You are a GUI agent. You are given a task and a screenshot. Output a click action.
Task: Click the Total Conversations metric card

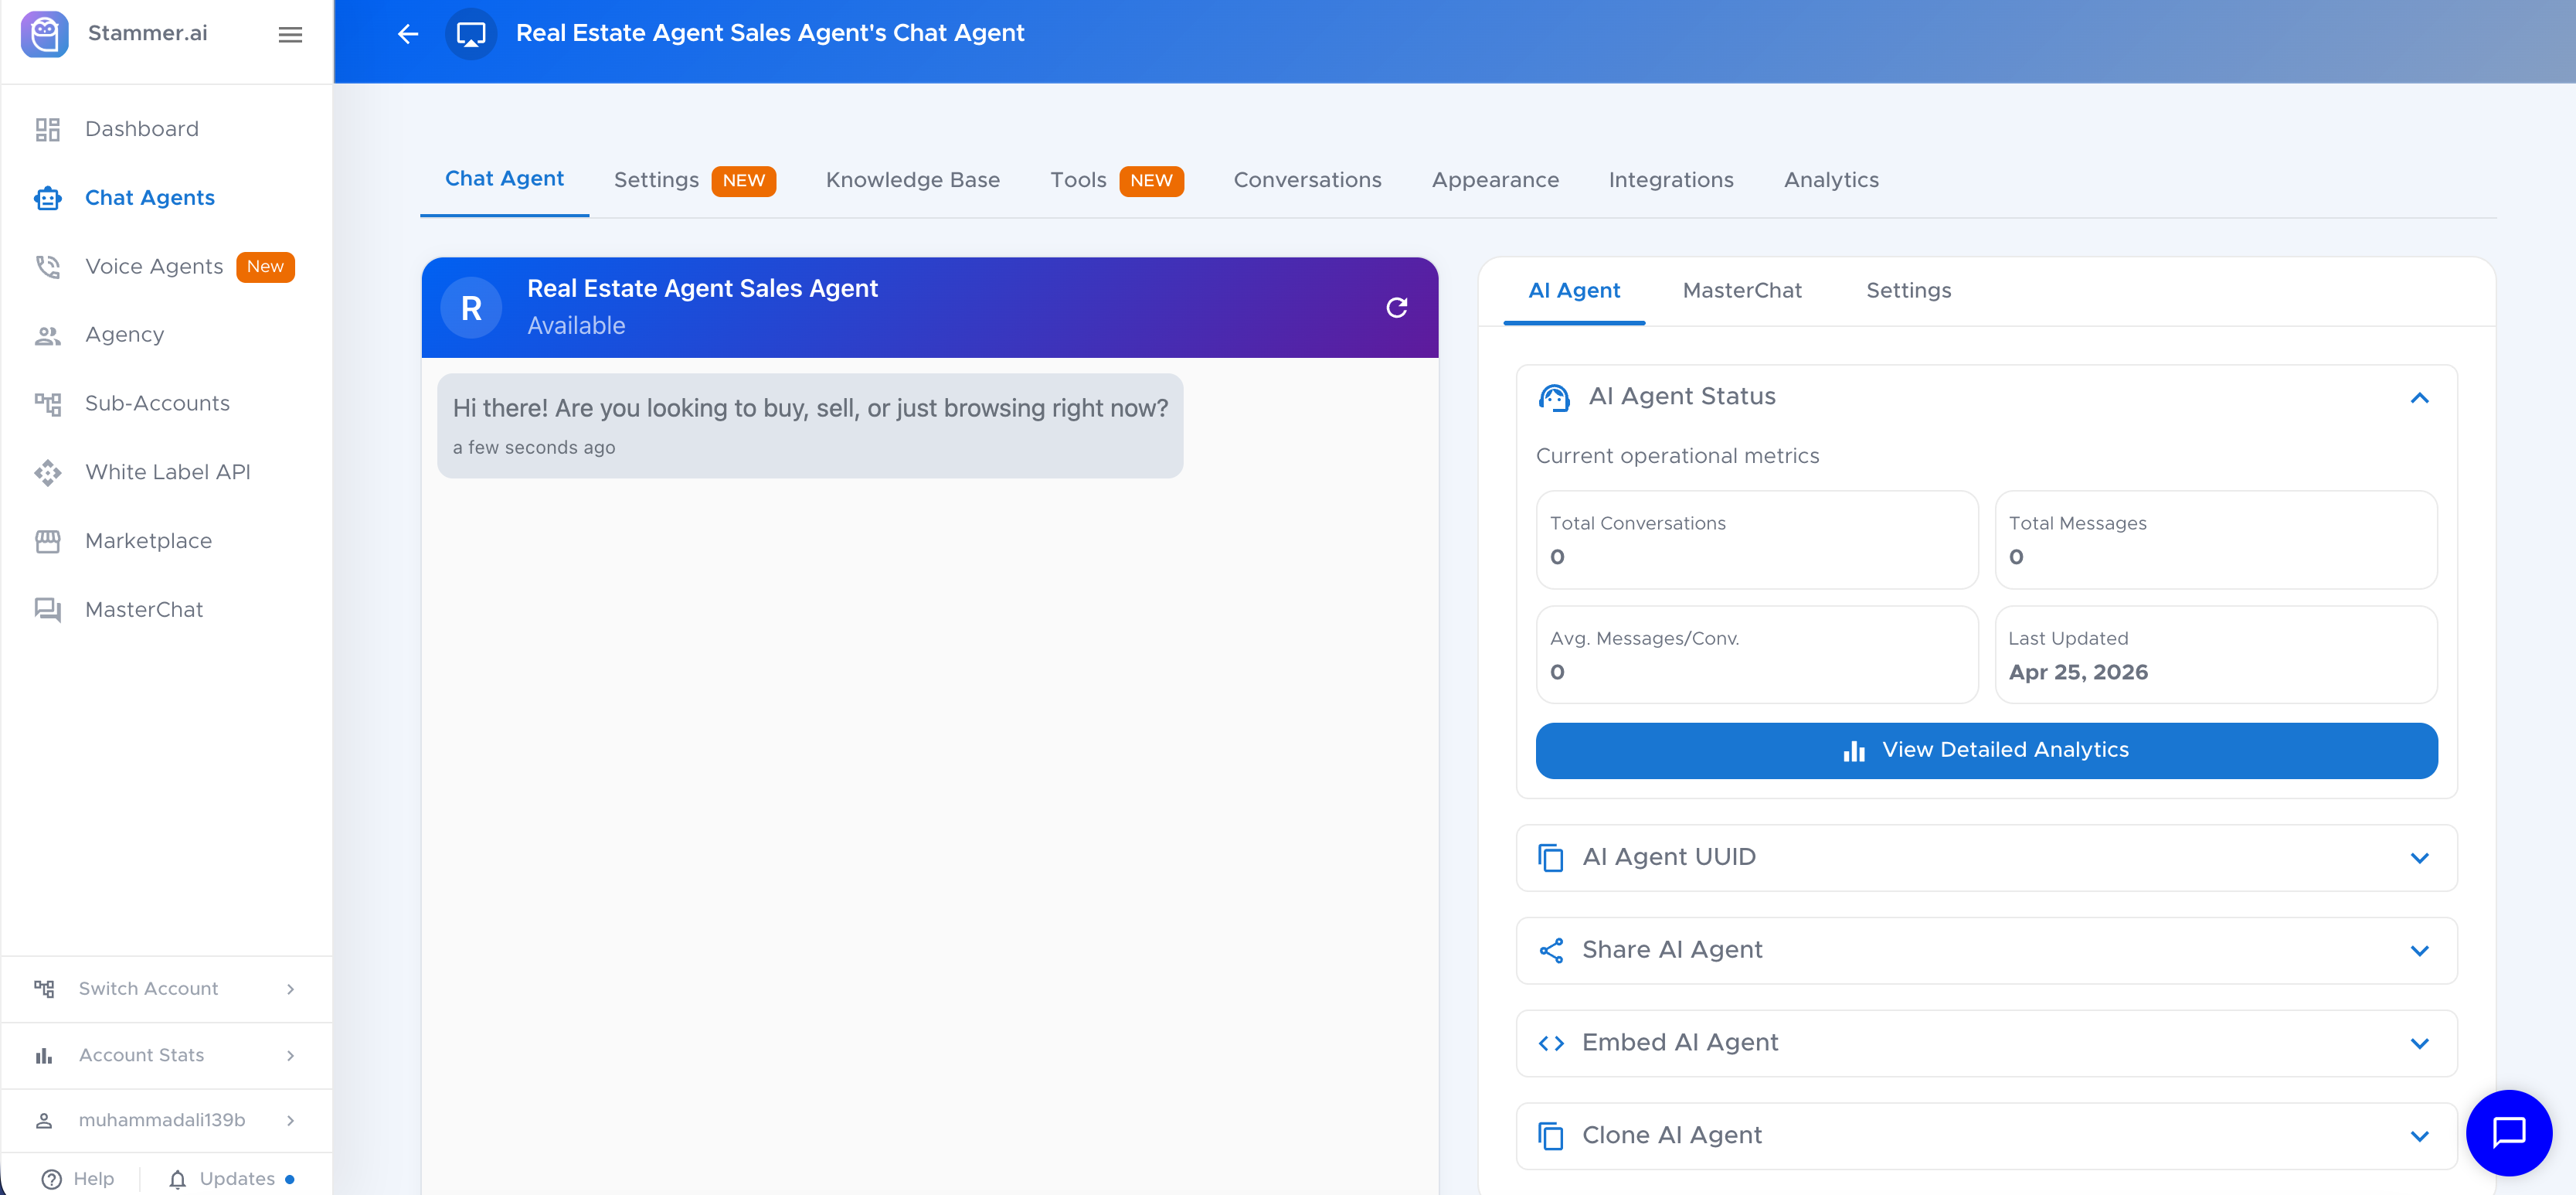(1756, 540)
